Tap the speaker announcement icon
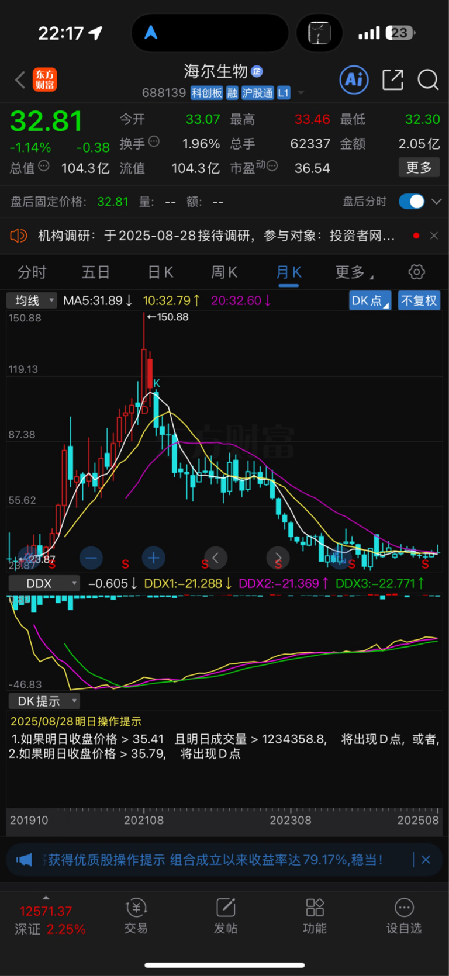449x976 pixels. click(19, 236)
